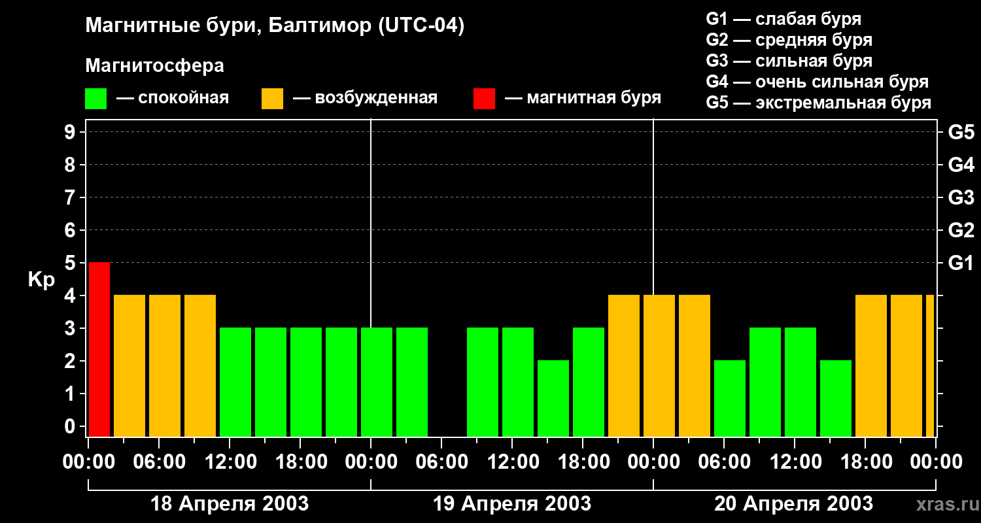Click the date label "20 Апреля 2003"
The height and width of the screenshot is (523, 981).
pyautogui.click(x=793, y=503)
